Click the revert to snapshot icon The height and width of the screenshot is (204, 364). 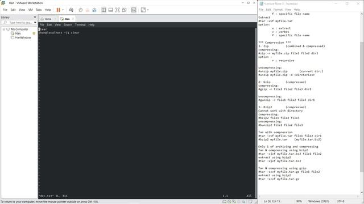(x=88, y=10)
